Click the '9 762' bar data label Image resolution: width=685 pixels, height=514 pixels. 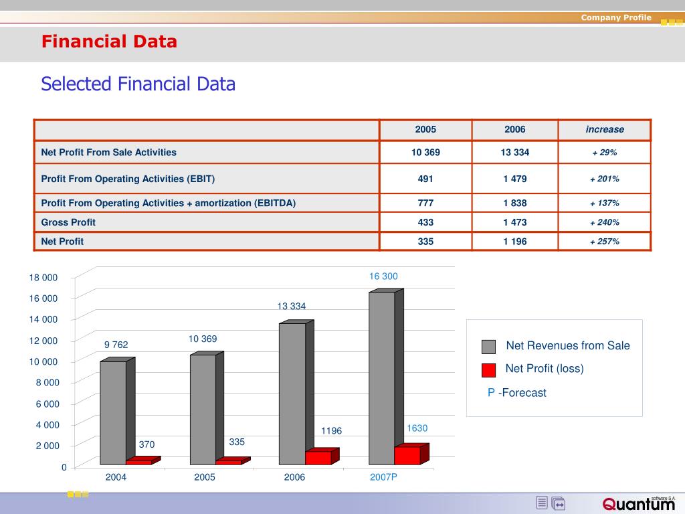(x=116, y=345)
